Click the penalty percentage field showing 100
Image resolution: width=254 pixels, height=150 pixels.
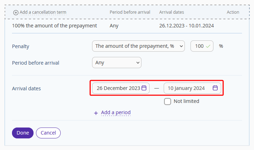tap(202, 46)
